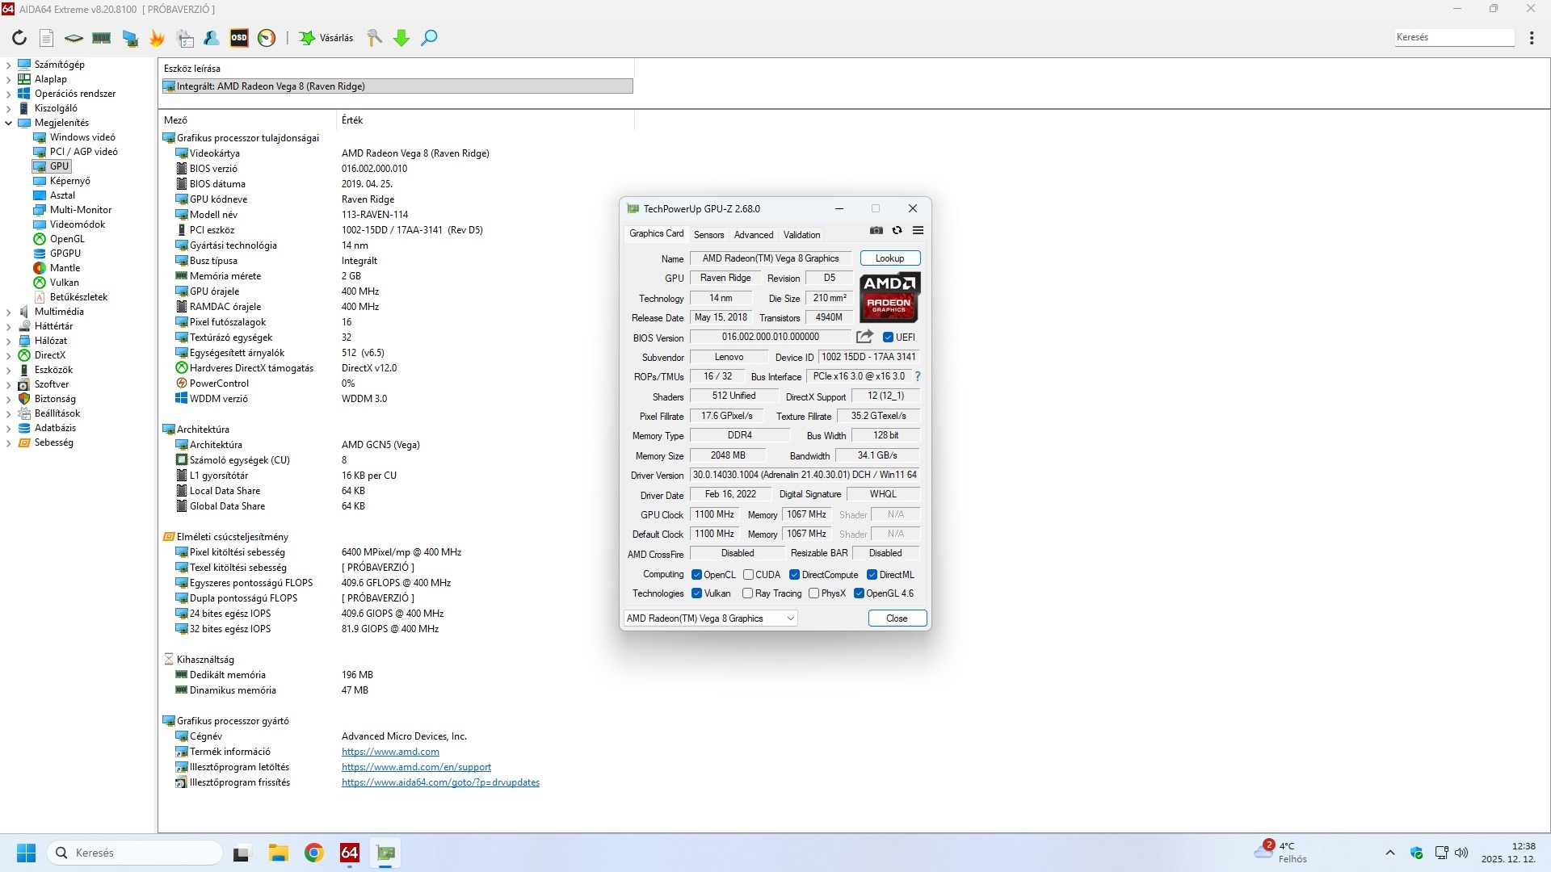Image resolution: width=1551 pixels, height=872 pixels.
Task: Click the GPU-Z refresh icon
Action: [x=897, y=231]
